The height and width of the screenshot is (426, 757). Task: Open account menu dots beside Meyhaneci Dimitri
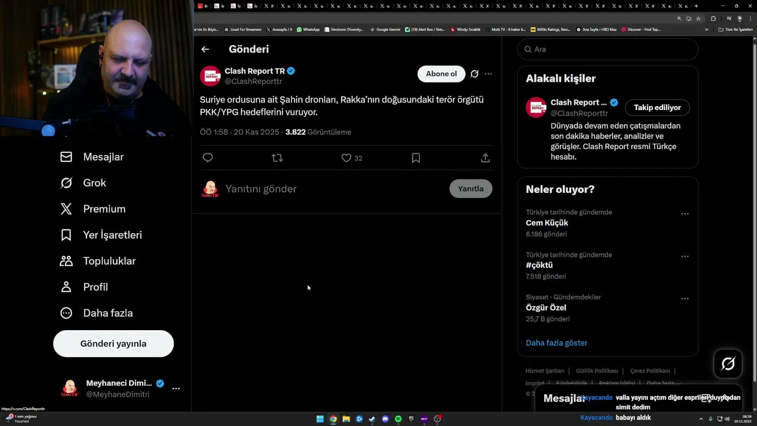(x=176, y=389)
